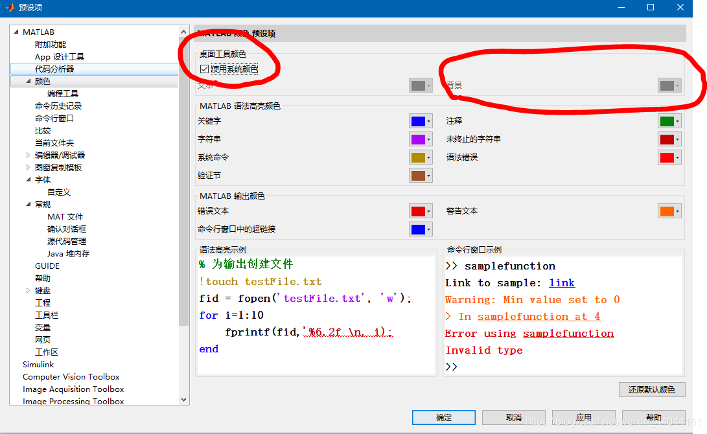Collapse the 常规 tree node arrow
Viewport: 707px width, 434px height.
29,204
